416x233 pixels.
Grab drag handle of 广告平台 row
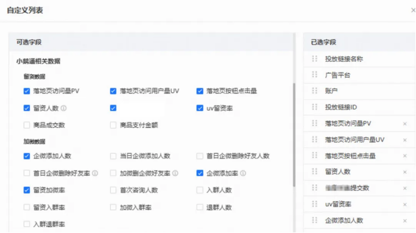click(314, 74)
